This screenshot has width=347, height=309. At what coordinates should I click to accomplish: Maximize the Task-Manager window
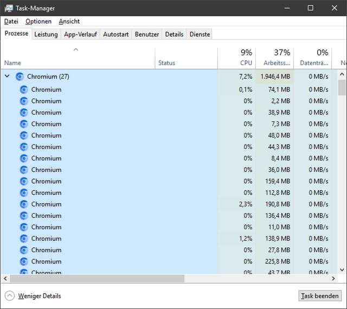point(311,8)
